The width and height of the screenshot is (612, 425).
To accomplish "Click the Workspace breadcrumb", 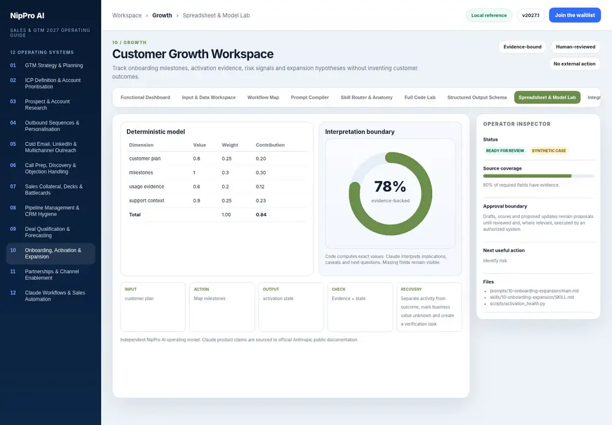I will 127,15.
